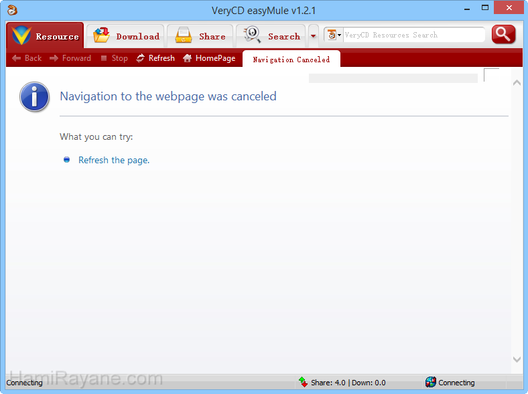Minimize the easyMule window
Image resolution: width=528 pixels, height=394 pixels.
[x=467, y=8]
